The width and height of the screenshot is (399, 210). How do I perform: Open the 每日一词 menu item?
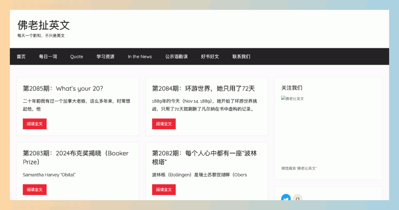(48, 56)
